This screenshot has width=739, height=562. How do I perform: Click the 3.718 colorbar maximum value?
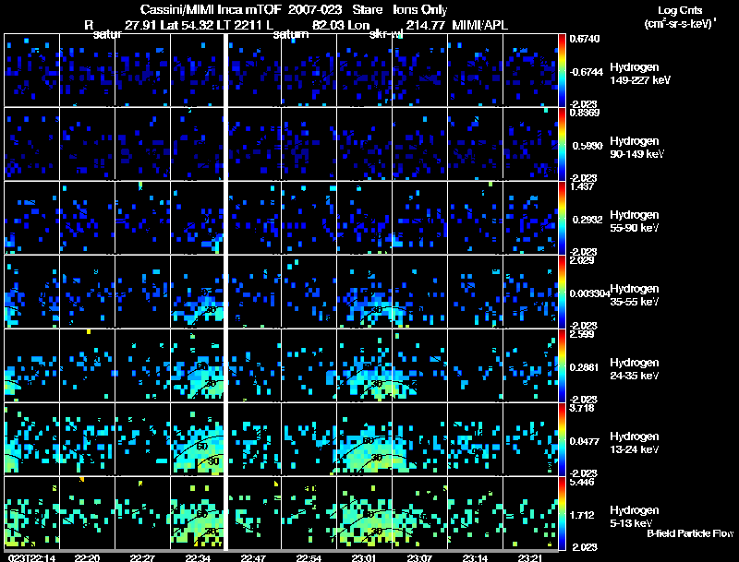(x=582, y=408)
